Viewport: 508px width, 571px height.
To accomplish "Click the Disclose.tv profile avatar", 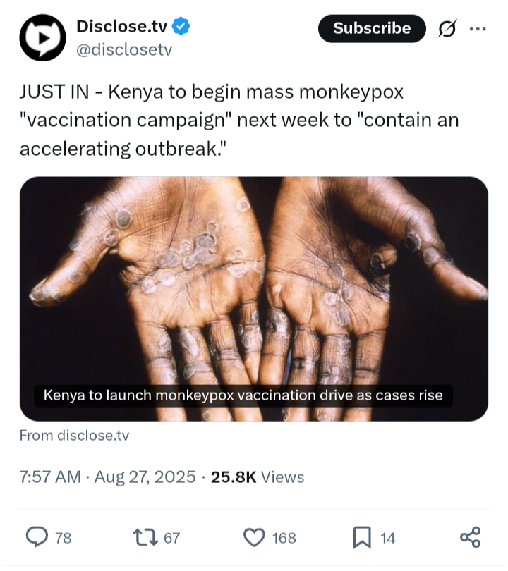I will coord(42,38).
